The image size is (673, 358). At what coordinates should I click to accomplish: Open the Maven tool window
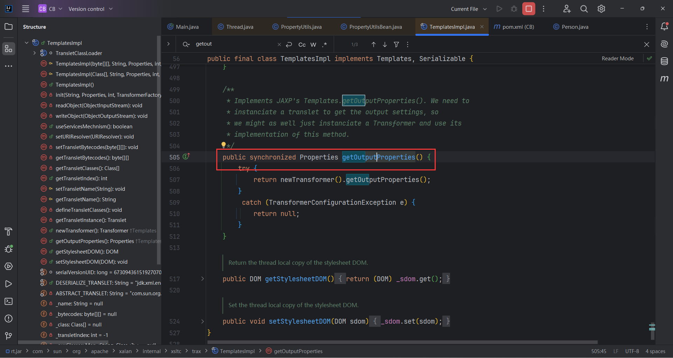(x=664, y=79)
